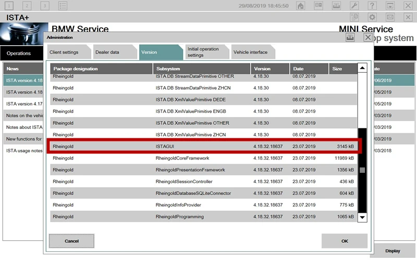This screenshot has width=417, height=260.
Task: Click the top bar X close icon
Action: pos(408,6)
